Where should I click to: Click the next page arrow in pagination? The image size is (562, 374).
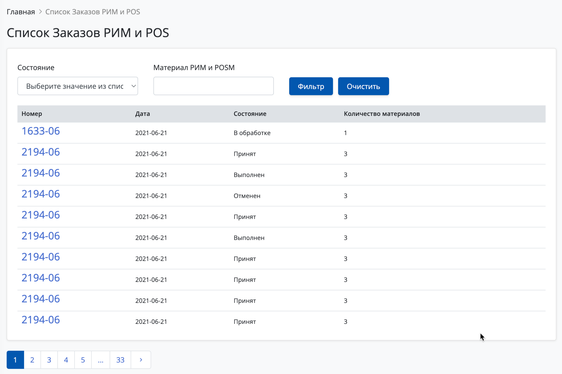click(141, 360)
